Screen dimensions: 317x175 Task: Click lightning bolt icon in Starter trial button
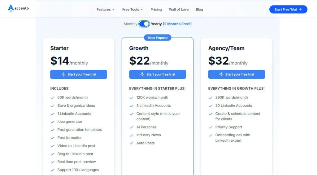63,74
